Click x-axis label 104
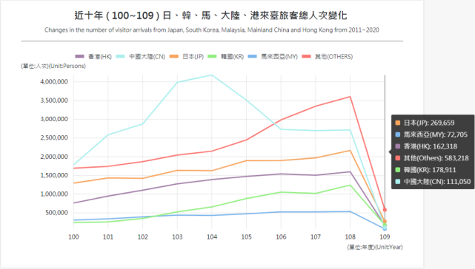Image resolution: width=475 pixels, height=269 pixels. (x=212, y=237)
